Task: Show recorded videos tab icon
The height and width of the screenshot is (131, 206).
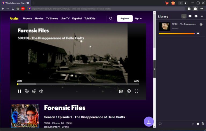Action: pos(196,16)
